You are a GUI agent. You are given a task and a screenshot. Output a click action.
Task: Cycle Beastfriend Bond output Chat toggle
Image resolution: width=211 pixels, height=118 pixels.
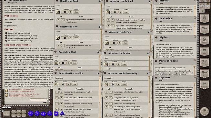point(76,12)
